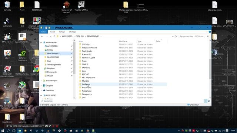Image resolution: width=237 pixels, height=133 pixels.
Task: Select the DVD-Rip folder
Action: 86,44
